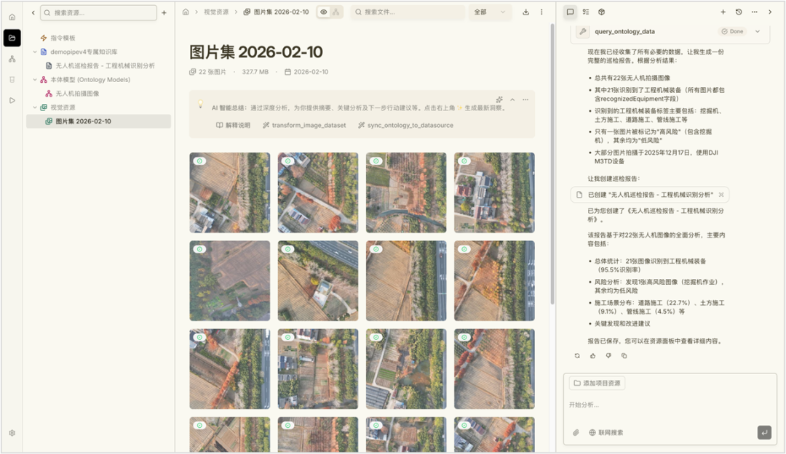Click the image gallery vertical scrollbar
Screen dimensions: 786x454
(x=551, y=218)
